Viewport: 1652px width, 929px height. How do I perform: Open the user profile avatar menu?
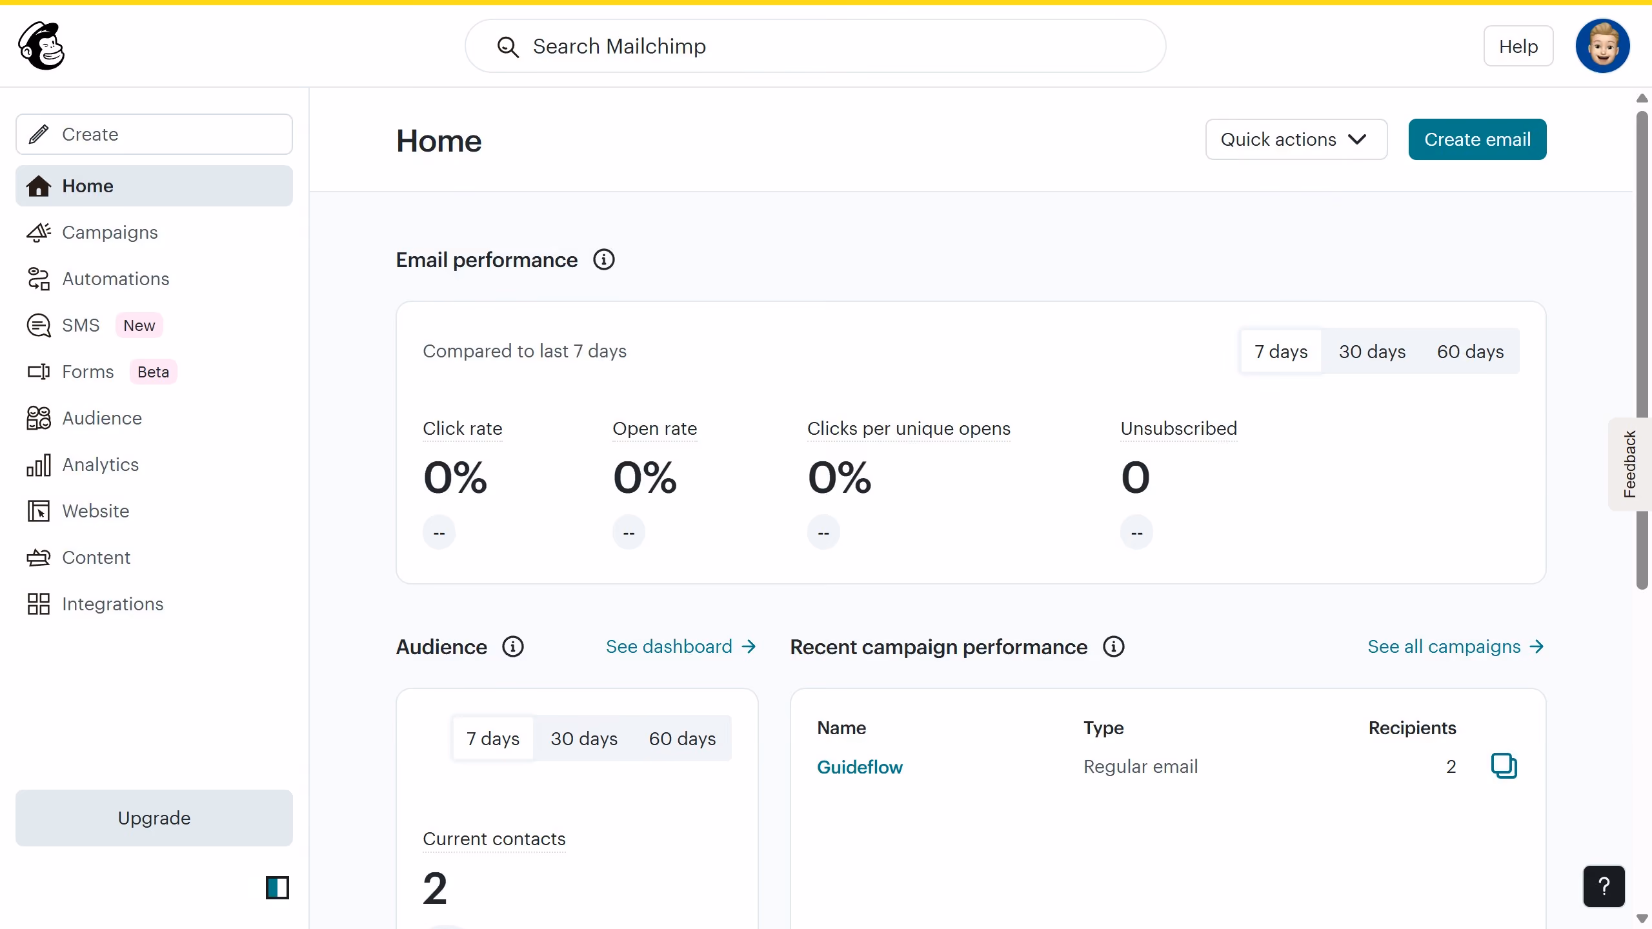1602,46
